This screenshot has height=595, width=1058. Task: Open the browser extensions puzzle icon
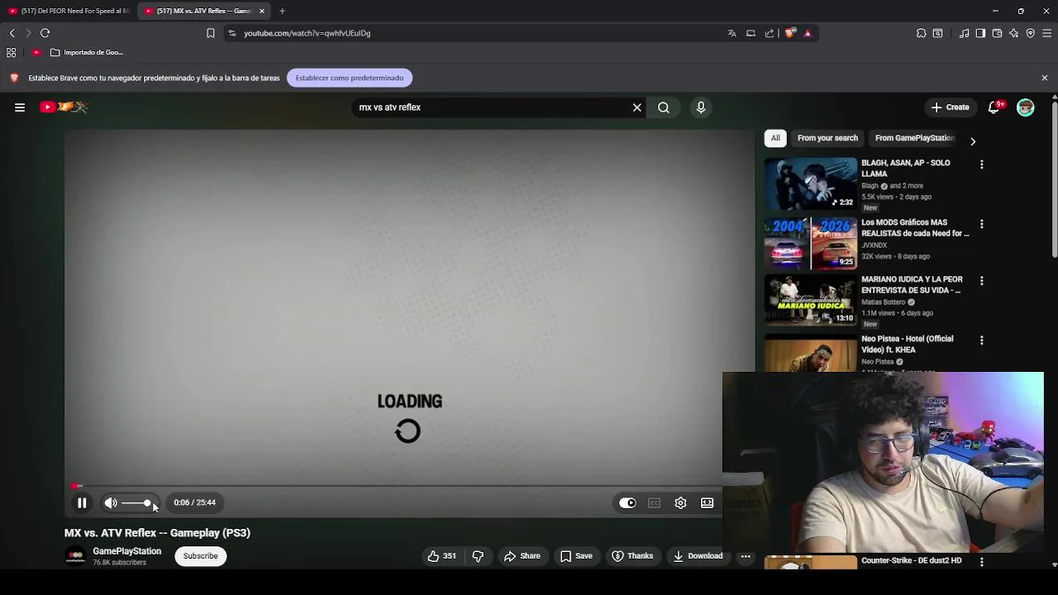(x=921, y=33)
